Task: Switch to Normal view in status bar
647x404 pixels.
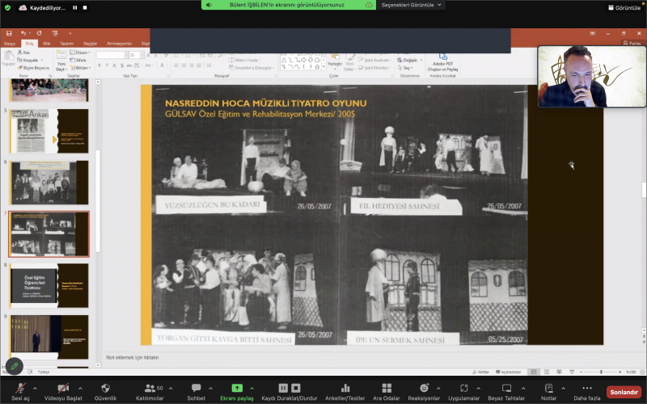Action: click(x=534, y=372)
